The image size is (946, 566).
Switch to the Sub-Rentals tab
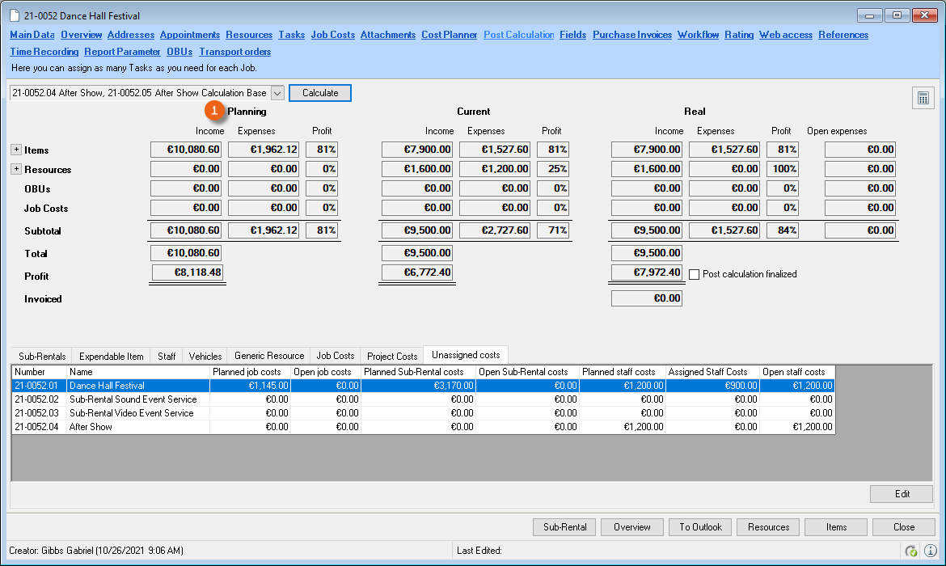(41, 356)
